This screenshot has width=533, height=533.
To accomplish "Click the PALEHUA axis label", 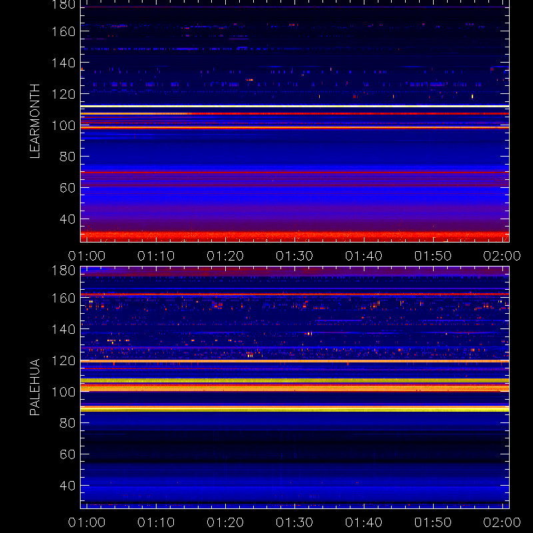I will 35,387.
